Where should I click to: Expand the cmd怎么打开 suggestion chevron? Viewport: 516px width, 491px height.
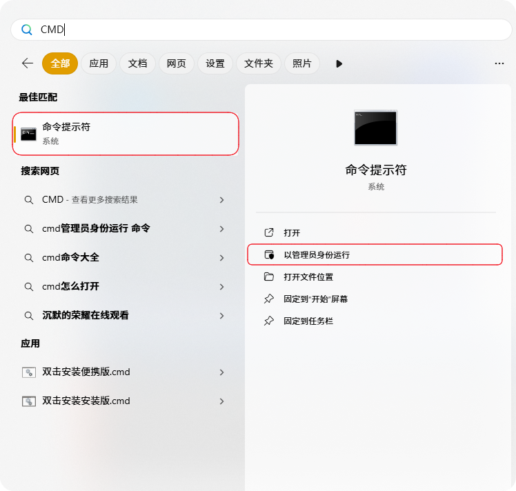coord(221,286)
